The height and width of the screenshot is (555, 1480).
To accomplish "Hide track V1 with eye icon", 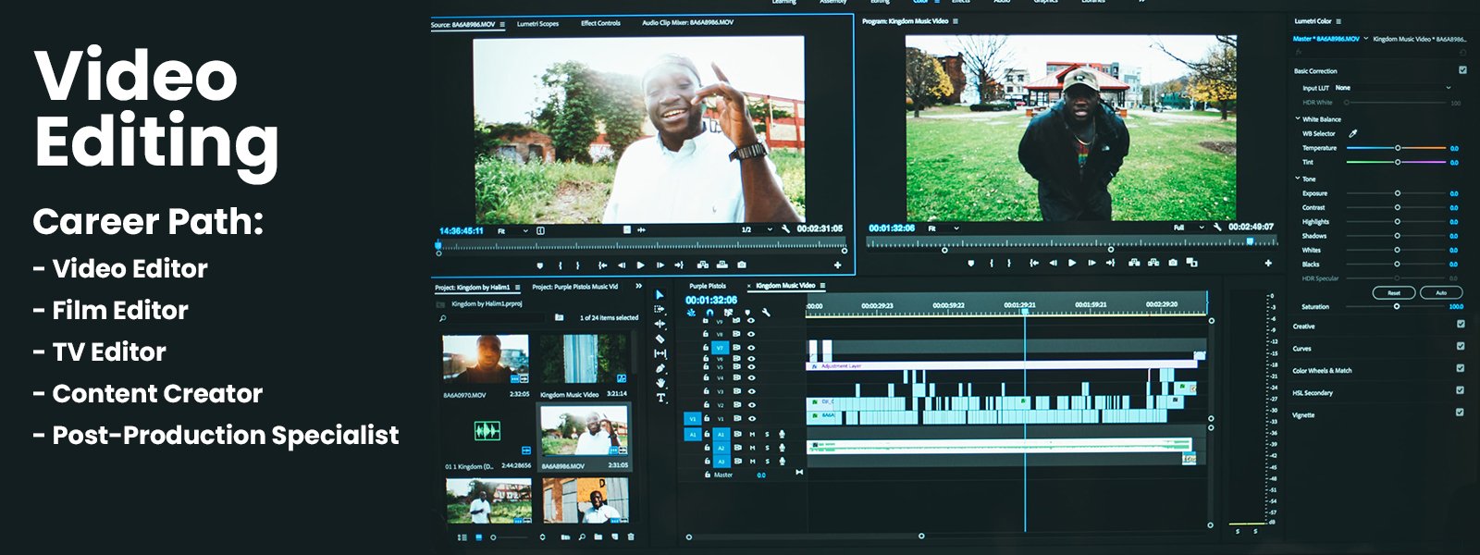I will [x=750, y=418].
